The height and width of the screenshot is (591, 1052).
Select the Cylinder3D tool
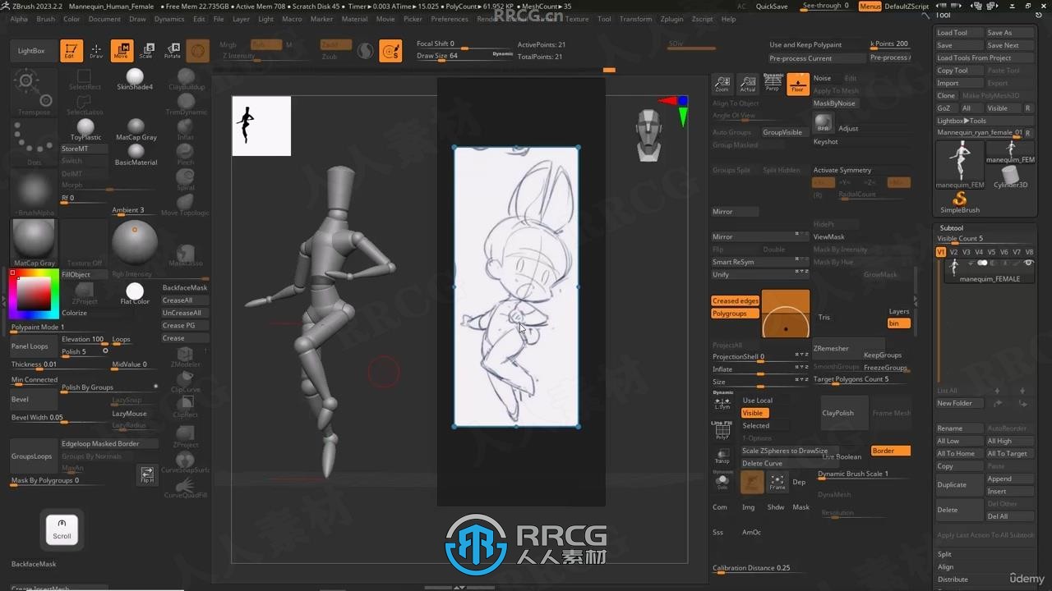(x=1010, y=177)
